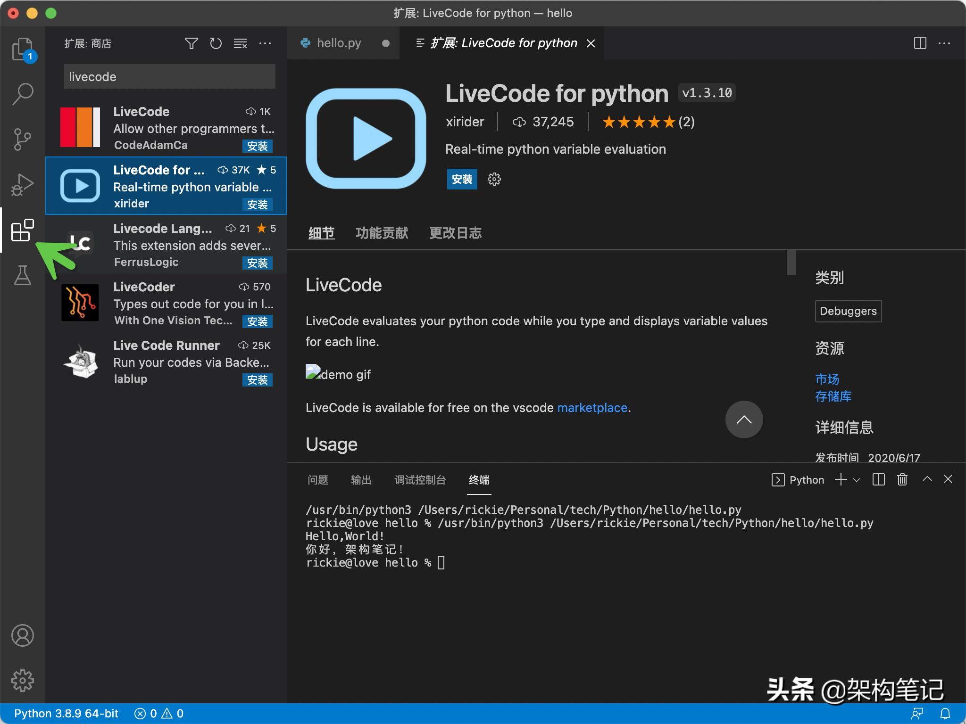The image size is (966, 724).
Task: Open more actions in extensions sidebar
Action: (x=265, y=43)
